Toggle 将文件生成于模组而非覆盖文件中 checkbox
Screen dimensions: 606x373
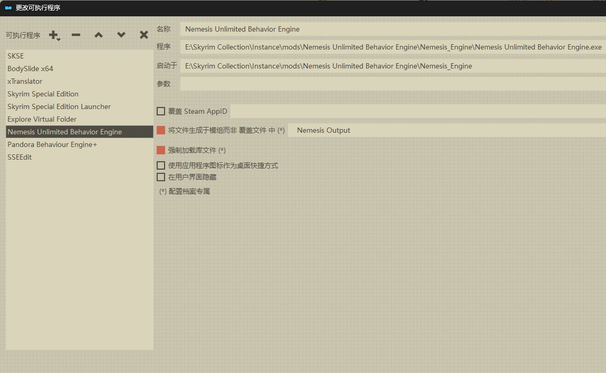click(x=161, y=130)
